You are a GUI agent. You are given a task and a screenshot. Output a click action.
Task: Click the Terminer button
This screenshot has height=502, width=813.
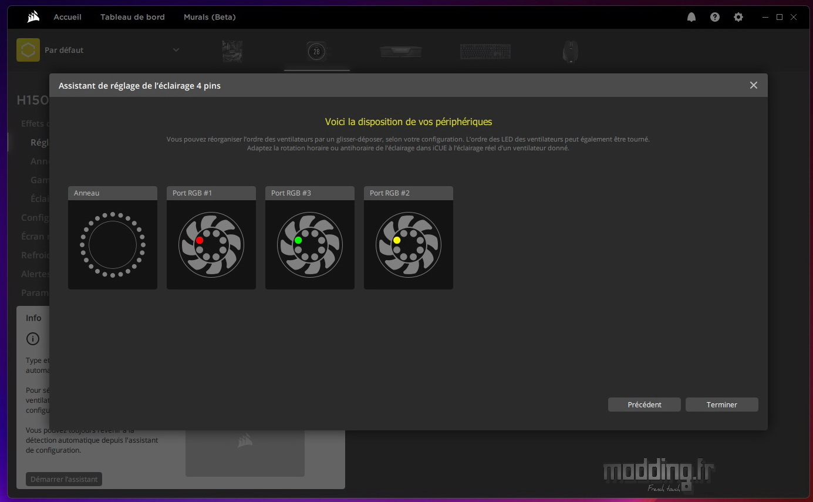[722, 405]
